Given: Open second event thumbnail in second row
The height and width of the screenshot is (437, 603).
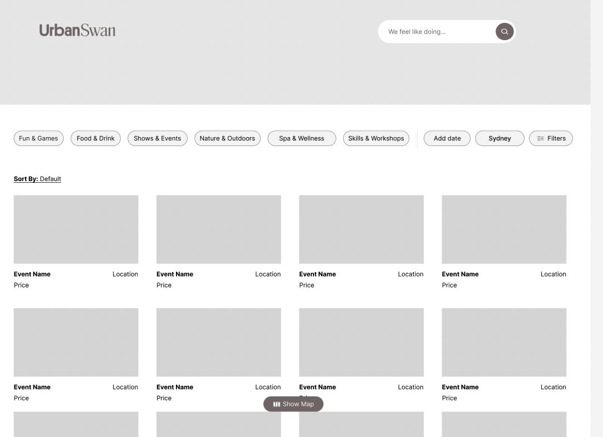Looking at the screenshot, I should tap(219, 342).
